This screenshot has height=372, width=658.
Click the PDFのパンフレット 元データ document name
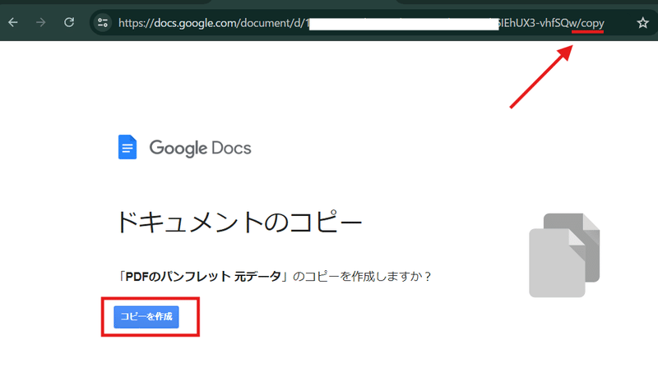click(x=203, y=277)
